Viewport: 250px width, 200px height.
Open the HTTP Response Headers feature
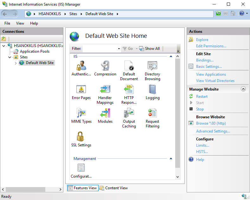(x=129, y=94)
